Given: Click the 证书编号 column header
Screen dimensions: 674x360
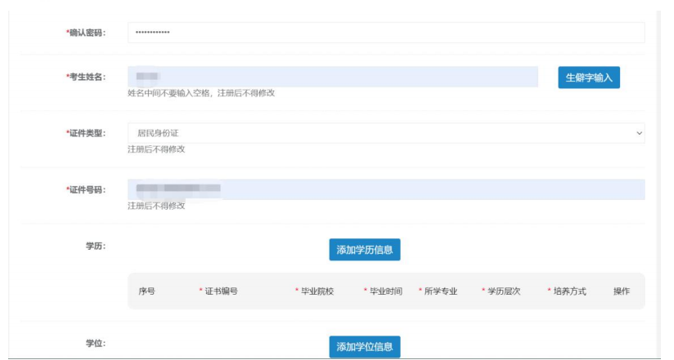Looking at the screenshot, I should pyautogui.click(x=221, y=291).
